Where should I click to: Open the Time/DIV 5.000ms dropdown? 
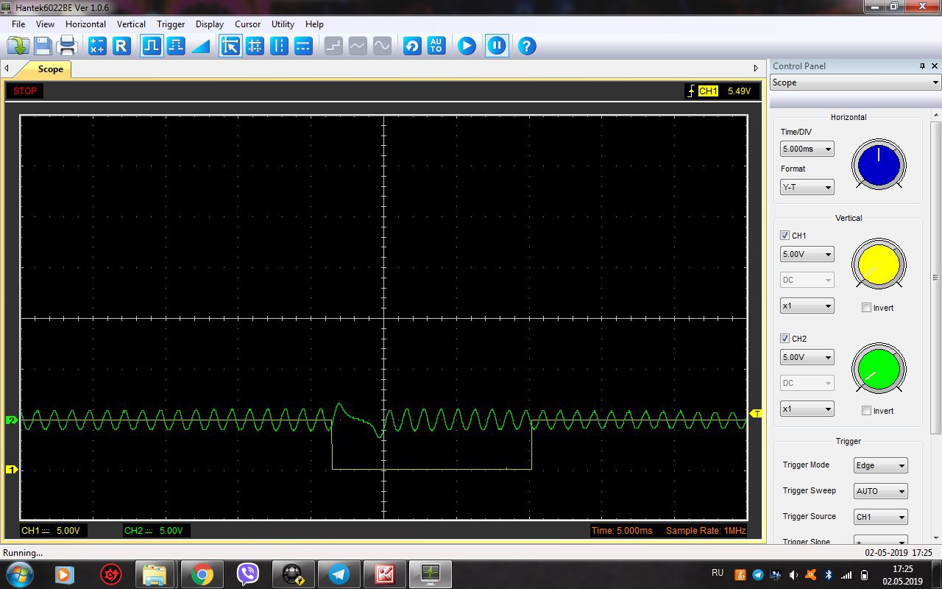tap(807, 149)
